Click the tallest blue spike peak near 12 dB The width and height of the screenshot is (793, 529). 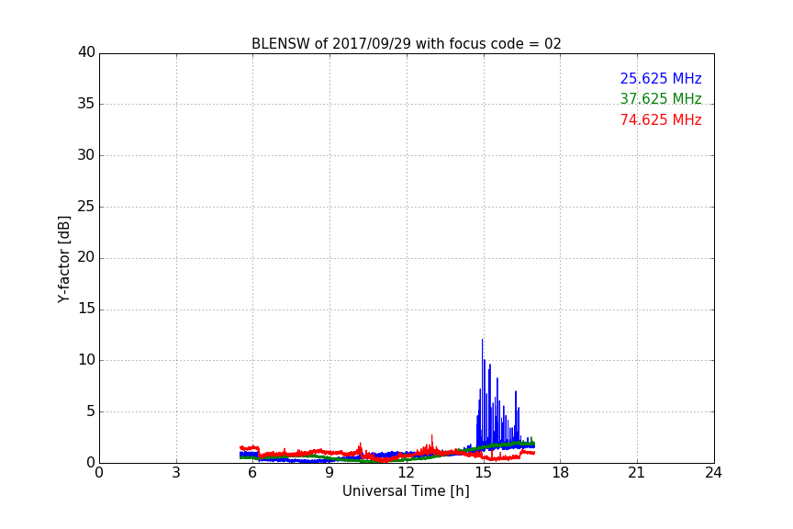[x=482, y=340]
